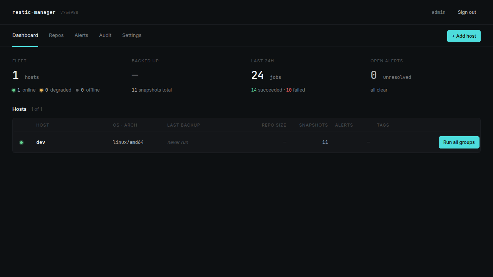Image resolution: width=493 pixels, height=277 pixels.
Task: Go to the Alerts tab
Action: click(81, 35)
